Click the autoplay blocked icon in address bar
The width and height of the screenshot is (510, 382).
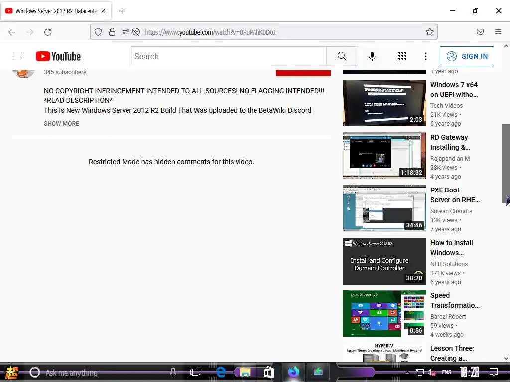coord(136,32)
